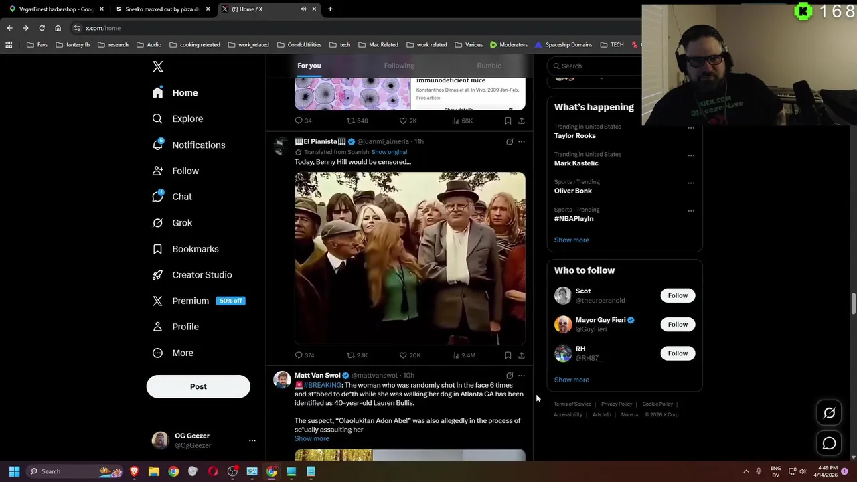Screen dimensions: 857x482
Task: Mute the X tab audio icon
Action: [303, 9]
